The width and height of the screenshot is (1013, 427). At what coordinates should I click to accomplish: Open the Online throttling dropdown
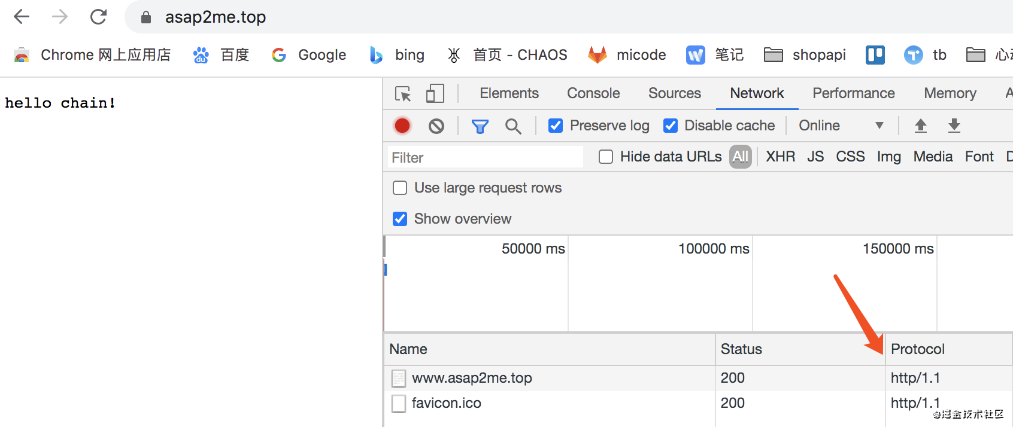(x=841, y=126)
